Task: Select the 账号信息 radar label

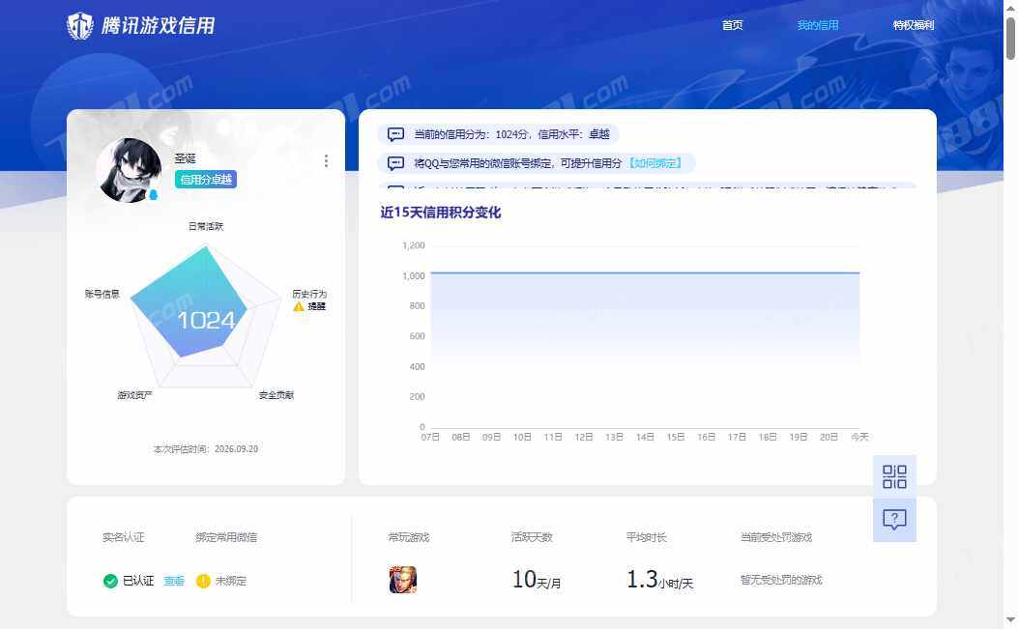Action: click(102, 294)
